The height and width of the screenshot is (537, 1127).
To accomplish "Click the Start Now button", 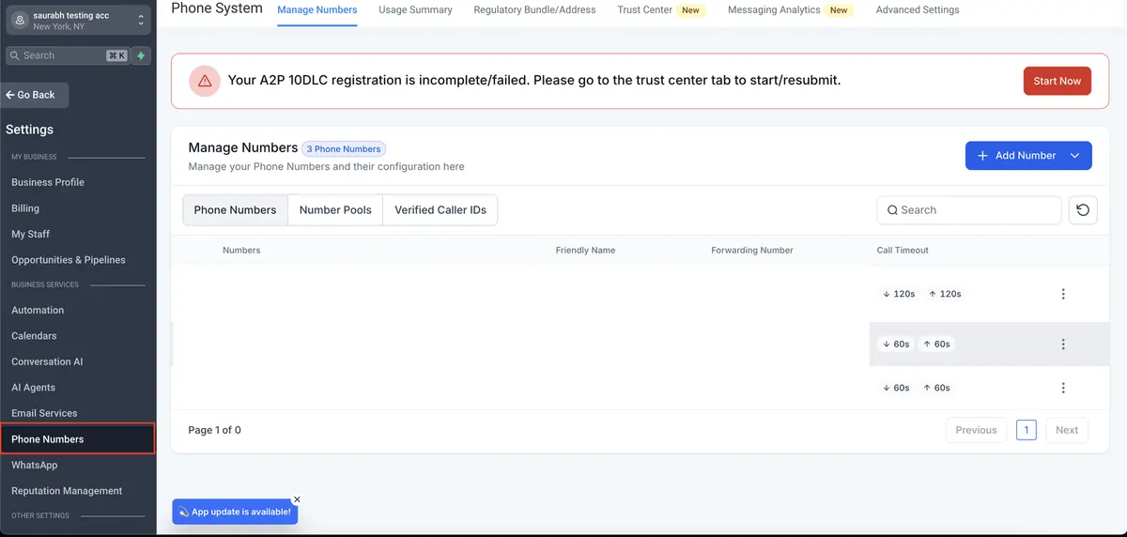I will point(1058,81).
